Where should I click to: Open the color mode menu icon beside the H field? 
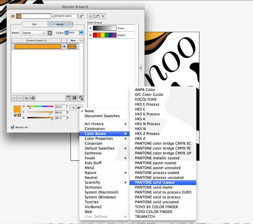73,108
